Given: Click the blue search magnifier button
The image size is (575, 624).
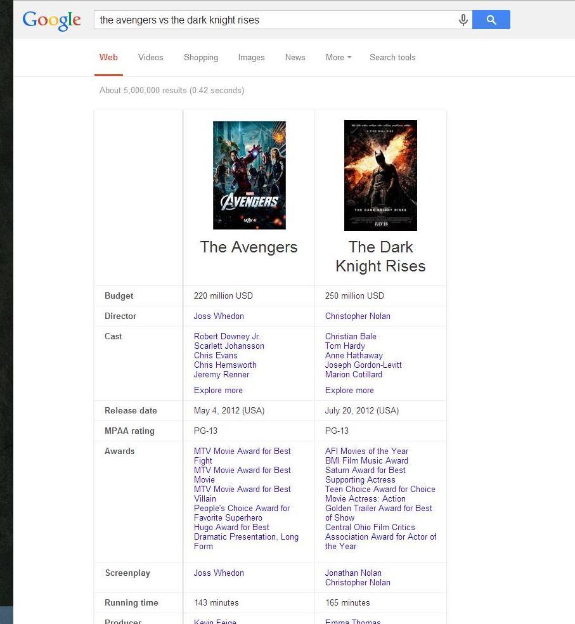Looking at the screenshot, I should pos(491,20).
